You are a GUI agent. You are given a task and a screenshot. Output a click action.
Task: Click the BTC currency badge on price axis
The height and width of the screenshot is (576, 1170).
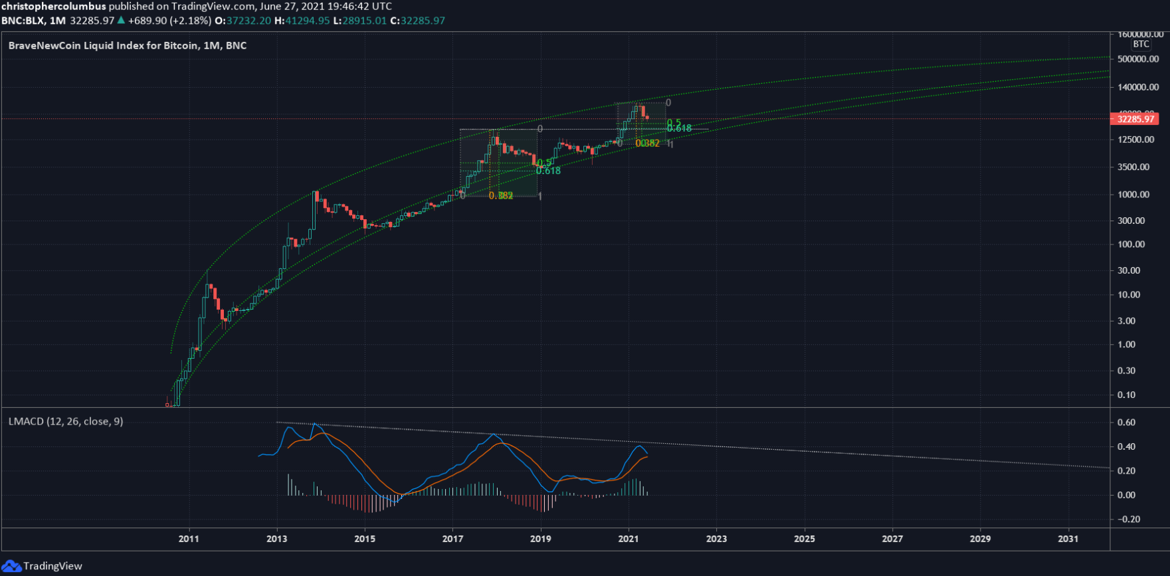coord(1141,45)
